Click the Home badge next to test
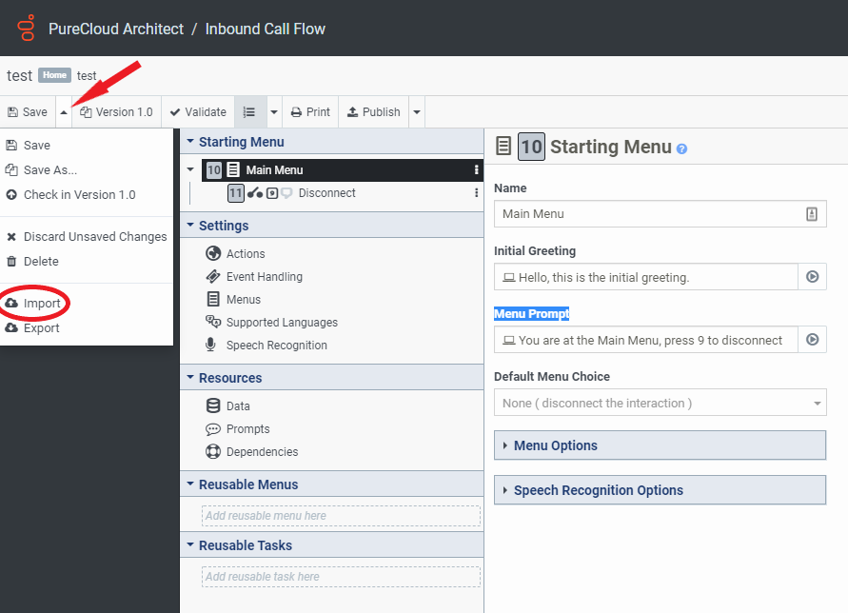Viewport: 848px width, 613px height. 54,75
